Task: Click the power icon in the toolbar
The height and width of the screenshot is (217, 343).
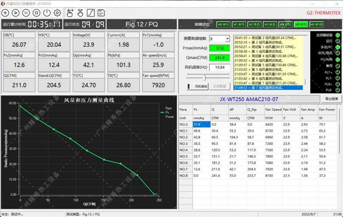Action: click(47, 13)
